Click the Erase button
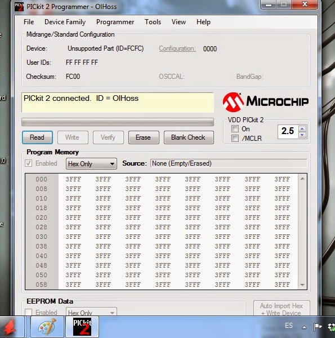Screen dimensions: 335x338 click(x=144, y=137)
